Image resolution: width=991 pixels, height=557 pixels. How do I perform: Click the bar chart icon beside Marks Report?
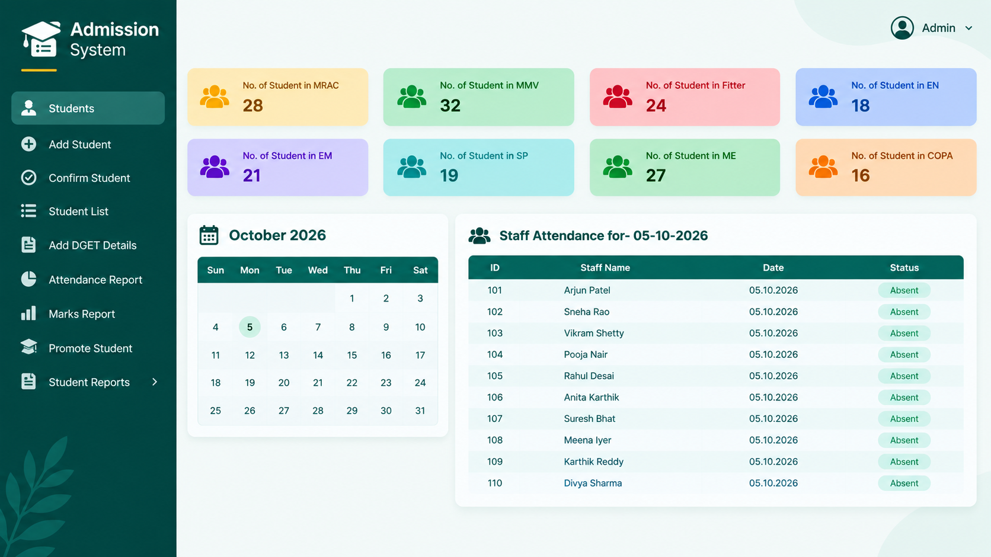28,313
